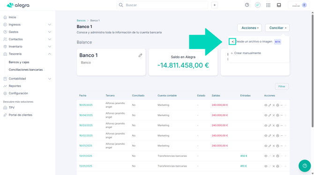Delete the 16/02/2025 transaction with X icon
314x175 pixels.
click(x=274, y=135)
